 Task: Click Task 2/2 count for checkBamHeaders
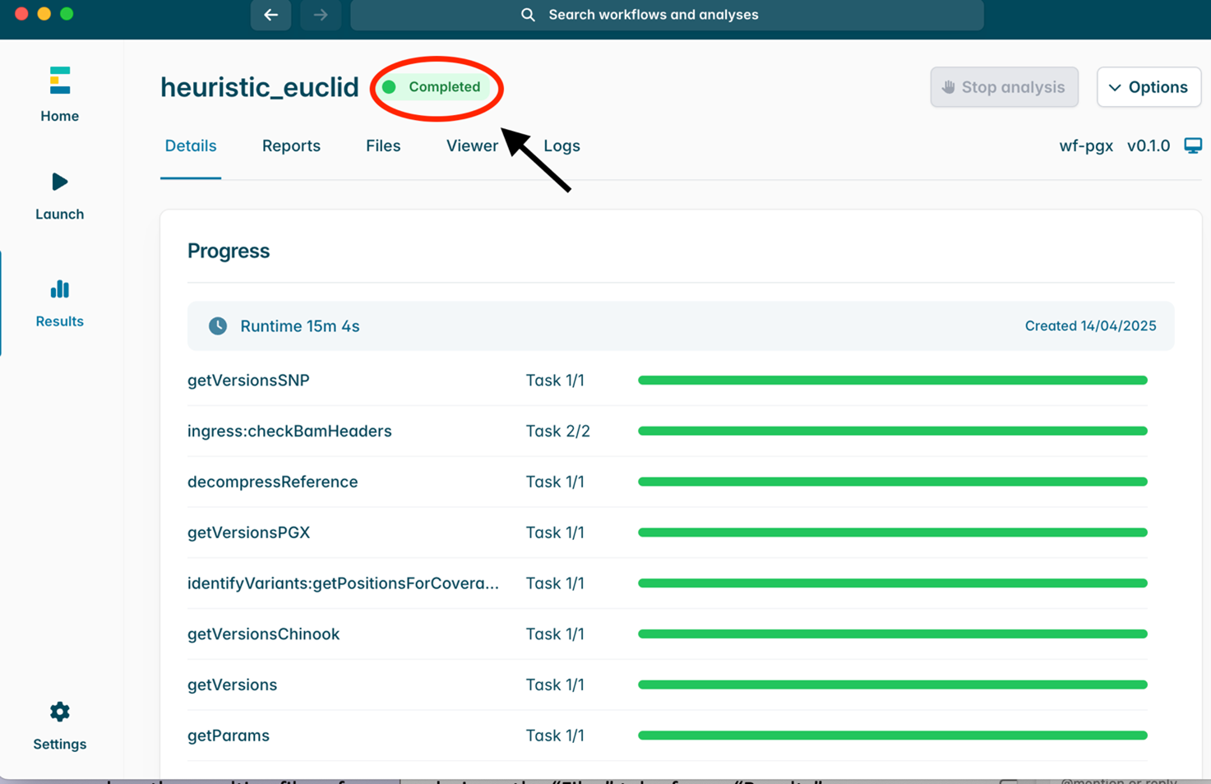pyautogui.click(x=558, y=431)
